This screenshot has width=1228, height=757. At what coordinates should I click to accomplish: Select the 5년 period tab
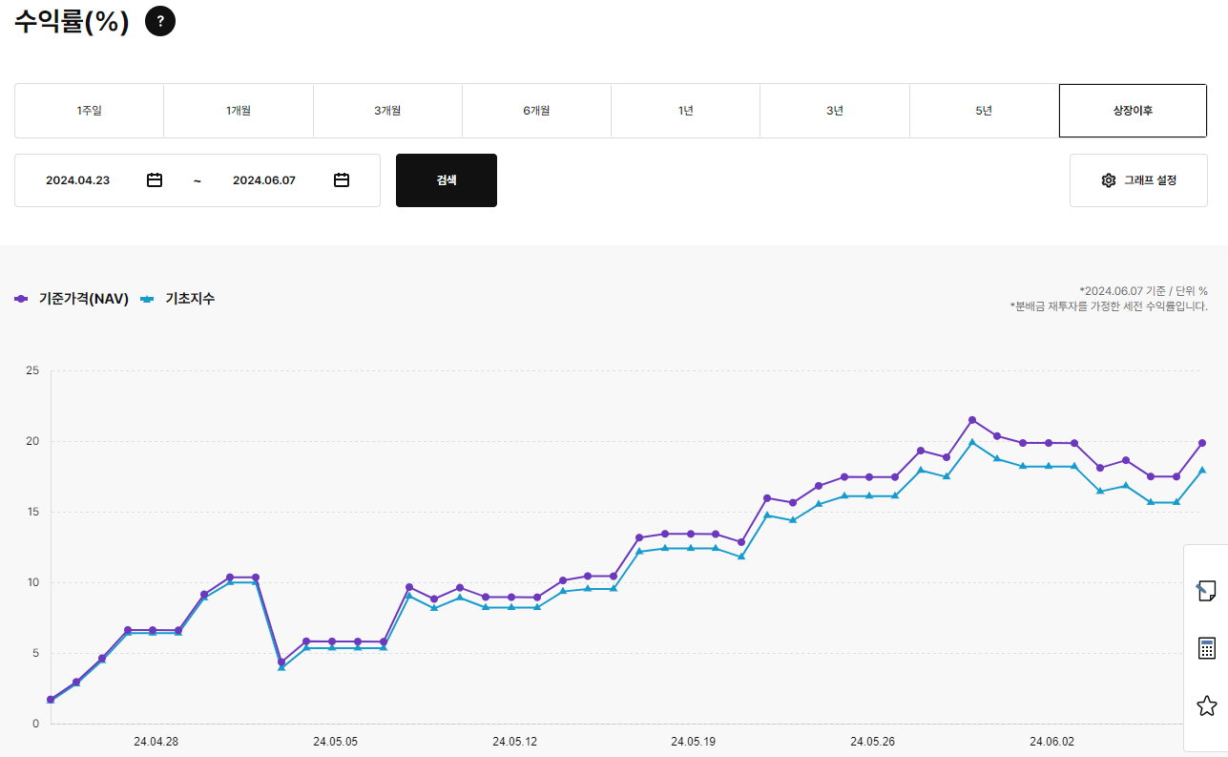coord(984,111)
